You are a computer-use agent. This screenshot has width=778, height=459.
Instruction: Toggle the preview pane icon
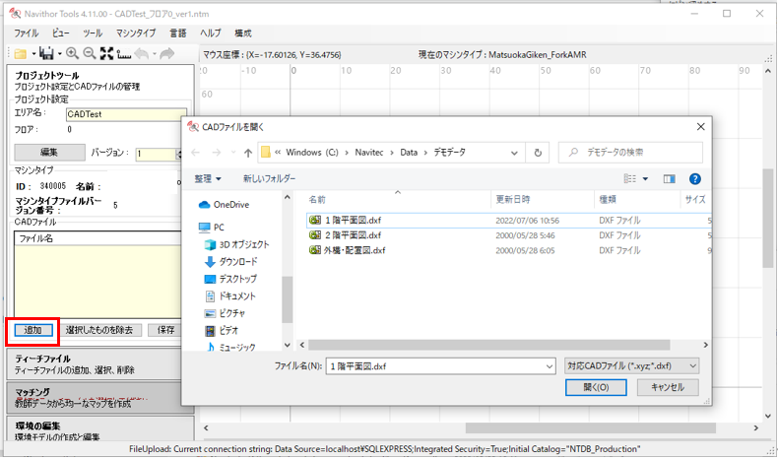point(670,179)
